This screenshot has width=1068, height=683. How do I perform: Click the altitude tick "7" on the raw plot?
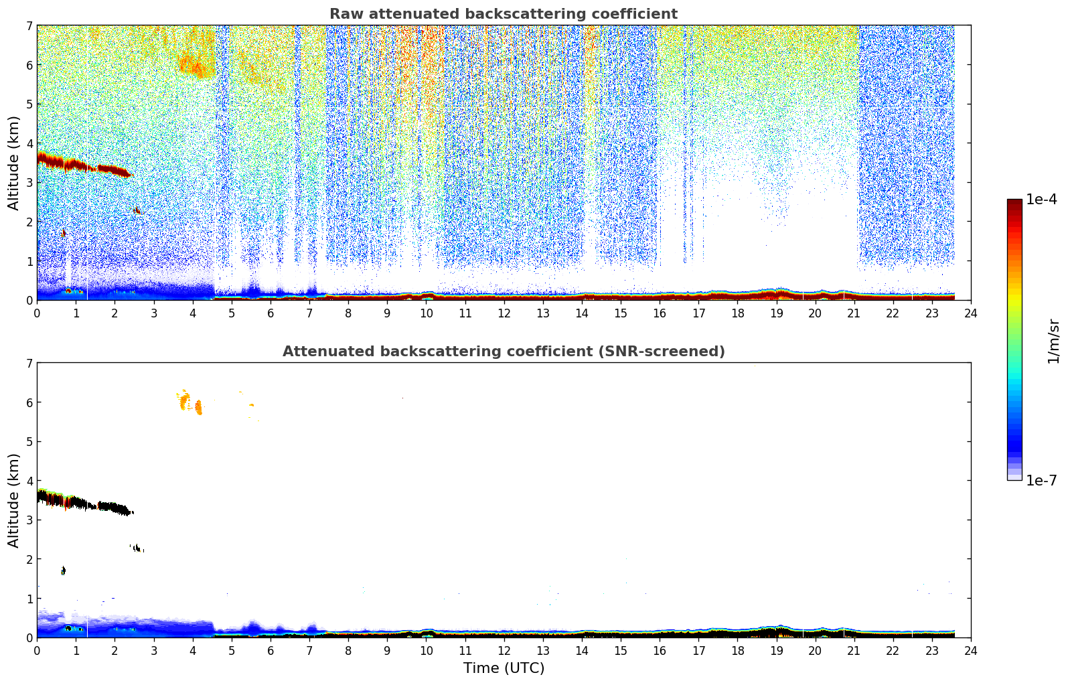click(29, 26)
